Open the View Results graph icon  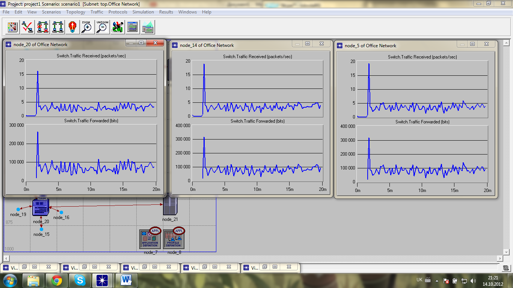tap(133, 27)
